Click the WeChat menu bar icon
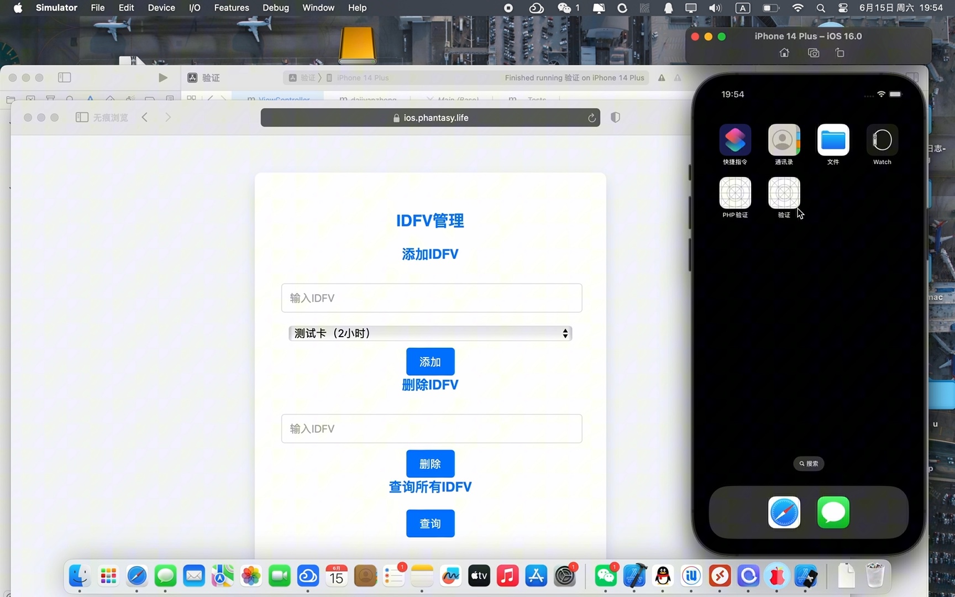Viewport: 955px width, 597px height. (x=564, y=8)
